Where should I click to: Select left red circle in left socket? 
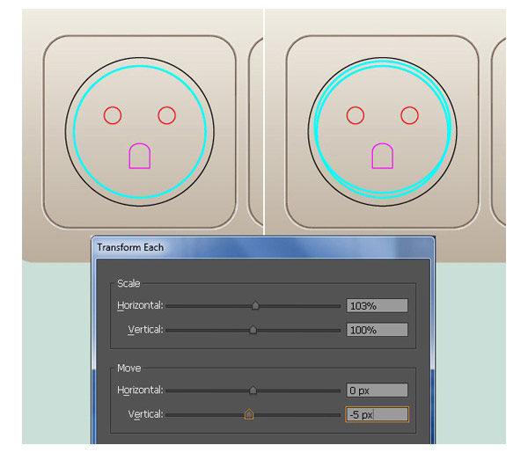pos(113,115)
